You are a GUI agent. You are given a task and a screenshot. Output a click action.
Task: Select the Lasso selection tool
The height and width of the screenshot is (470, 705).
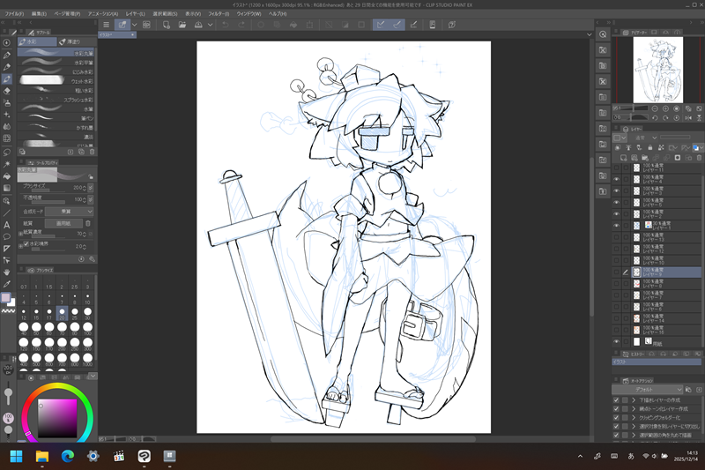coord(7,153)
